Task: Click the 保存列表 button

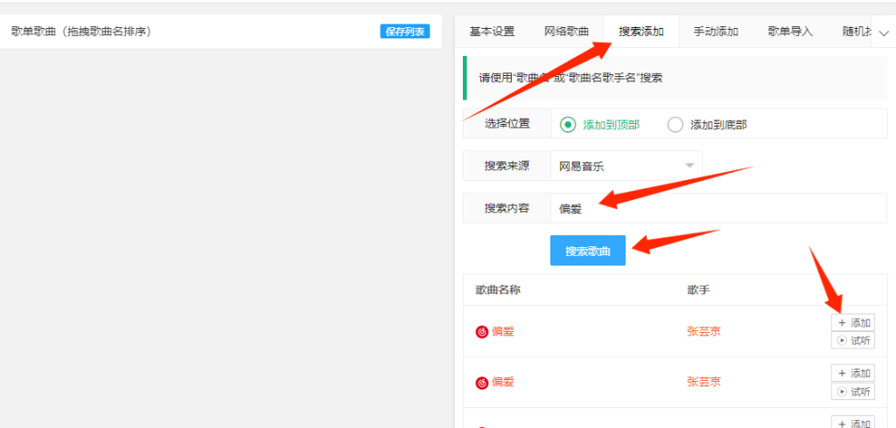Action: [405, 31]
